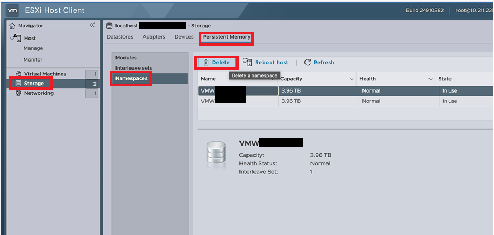Open Monitor under Host
The height and width of the screenshot is (235, 494).
coord(33,60)
